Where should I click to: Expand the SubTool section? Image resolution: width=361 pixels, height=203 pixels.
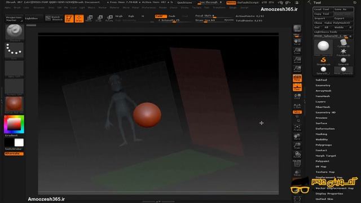[x=321, y=80]
